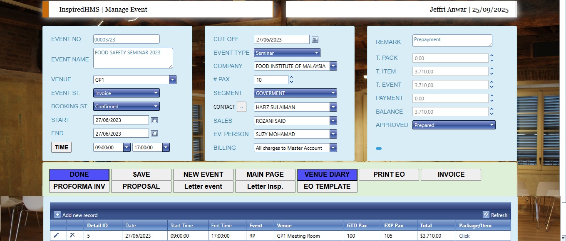Viewport: 566px width, 241px height.
Task: Click the TIME button
Action: click(62, 147)
